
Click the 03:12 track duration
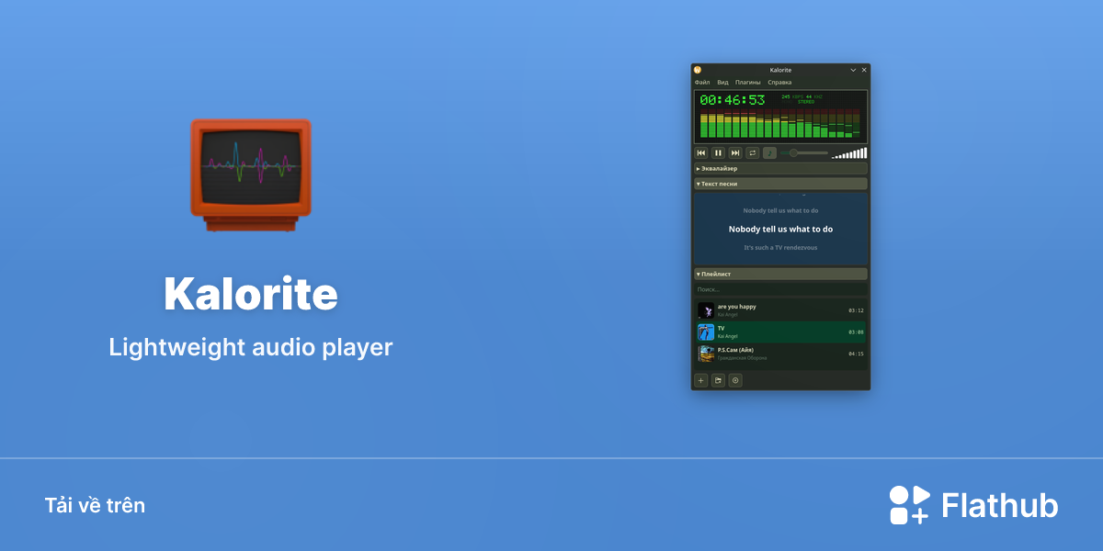point(856,310)
